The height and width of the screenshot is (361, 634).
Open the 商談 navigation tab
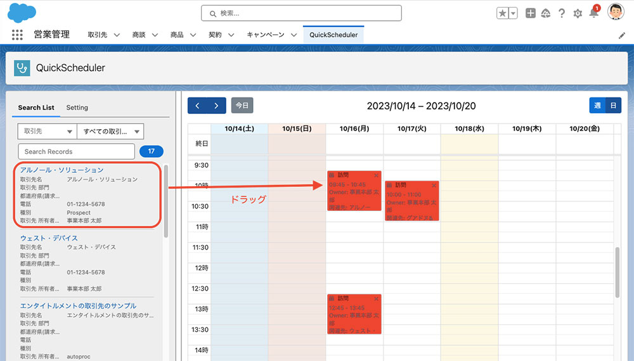tap(139, 35)
